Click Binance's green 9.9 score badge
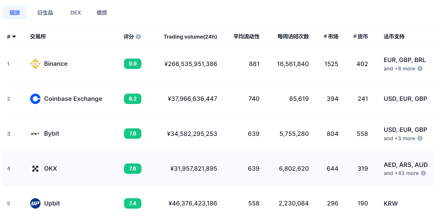434x215 pixels. click(x=133, y=64)
